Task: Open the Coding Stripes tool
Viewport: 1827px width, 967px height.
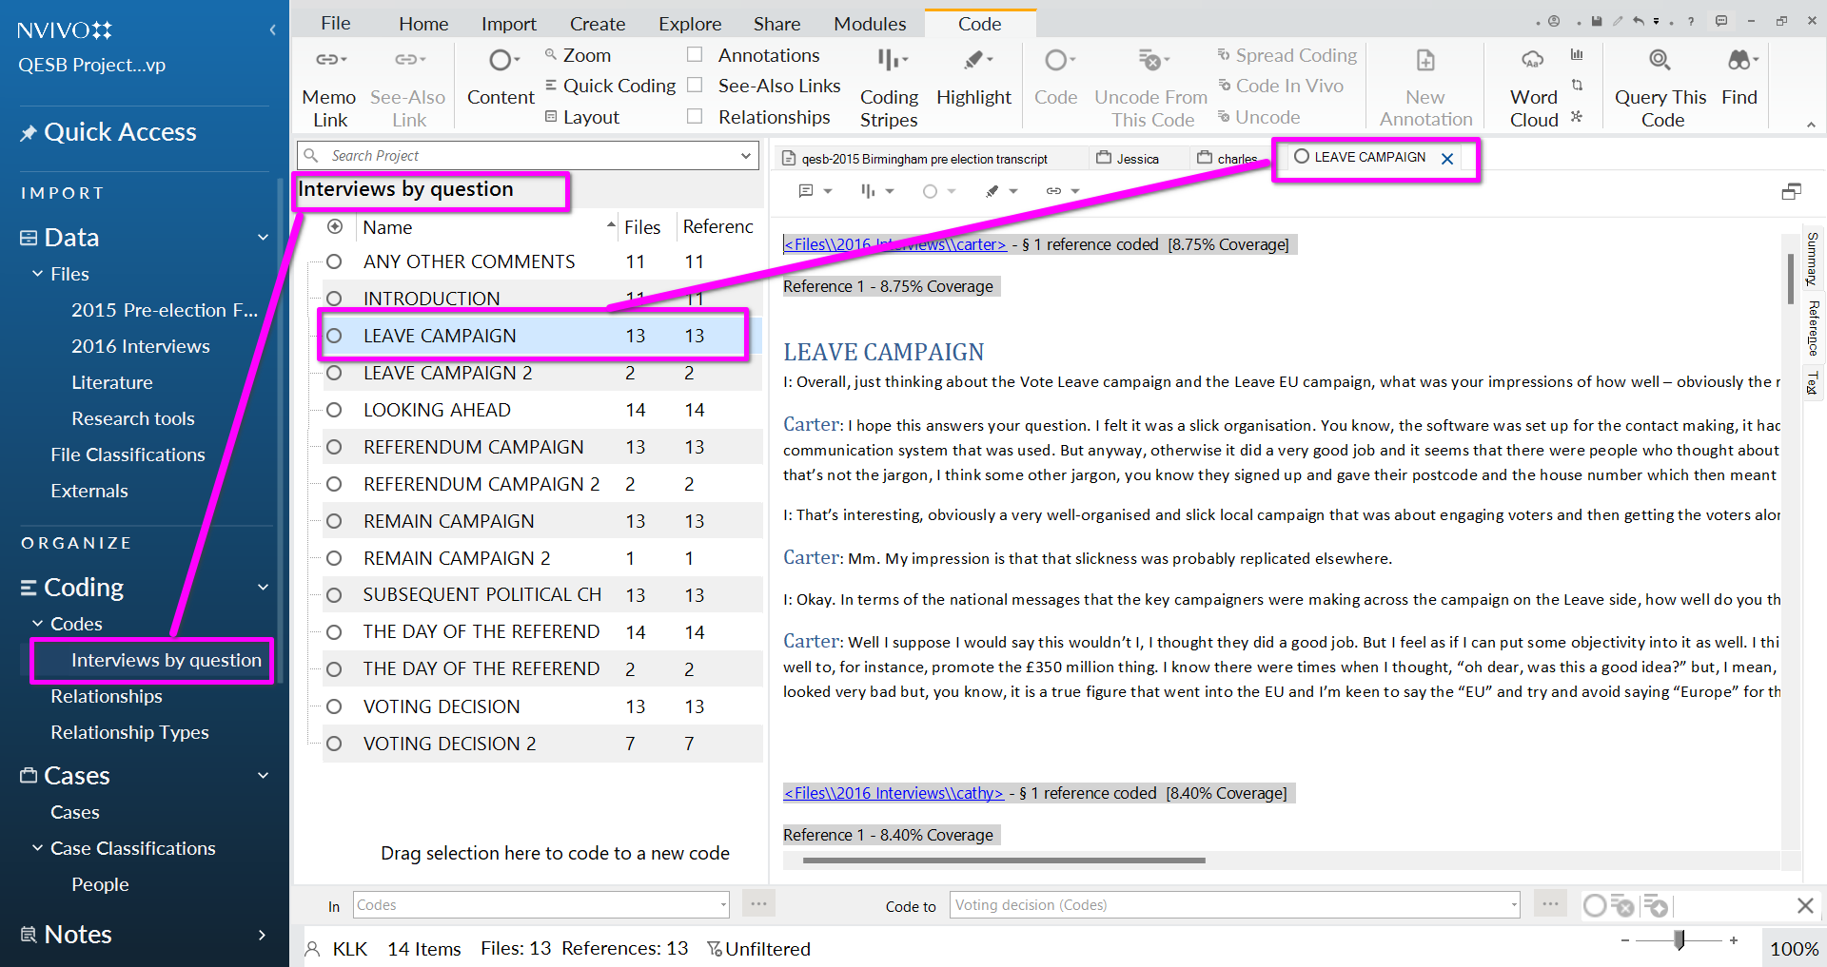Action: coord(889,61)
